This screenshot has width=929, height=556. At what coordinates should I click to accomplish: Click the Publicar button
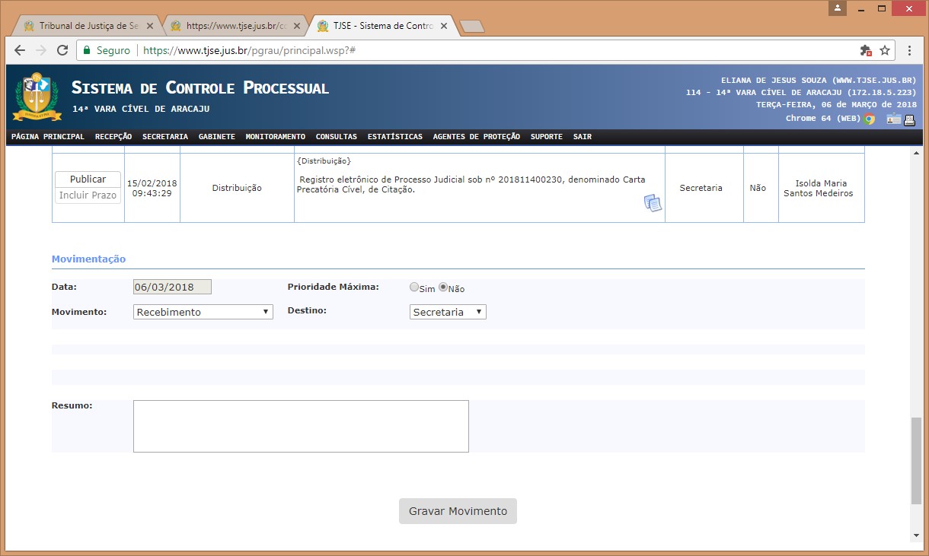(x=88, y=180)
